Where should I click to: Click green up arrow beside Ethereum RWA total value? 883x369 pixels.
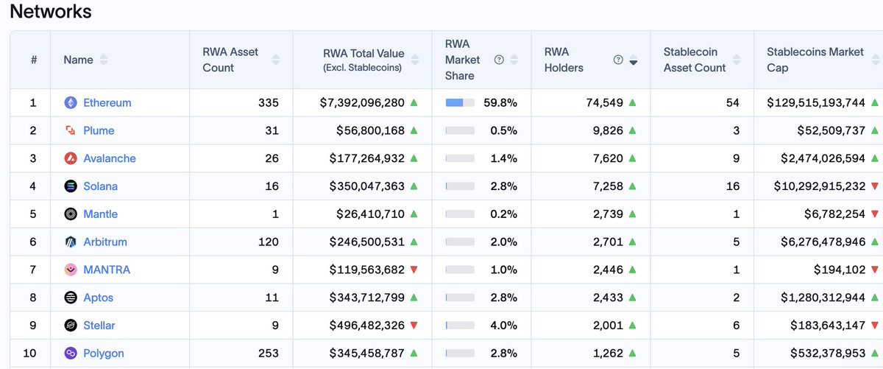[x=414, y=102]
